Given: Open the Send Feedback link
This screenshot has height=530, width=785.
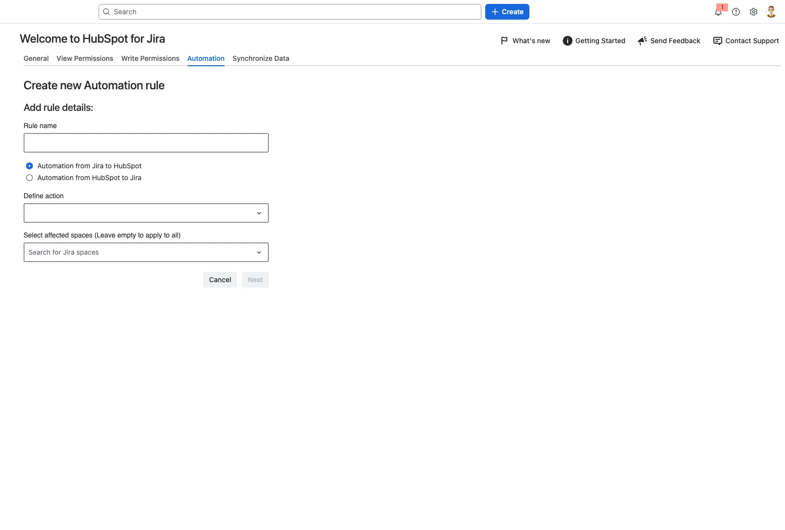Looking at the screenshot, I should tap(669, 41).
